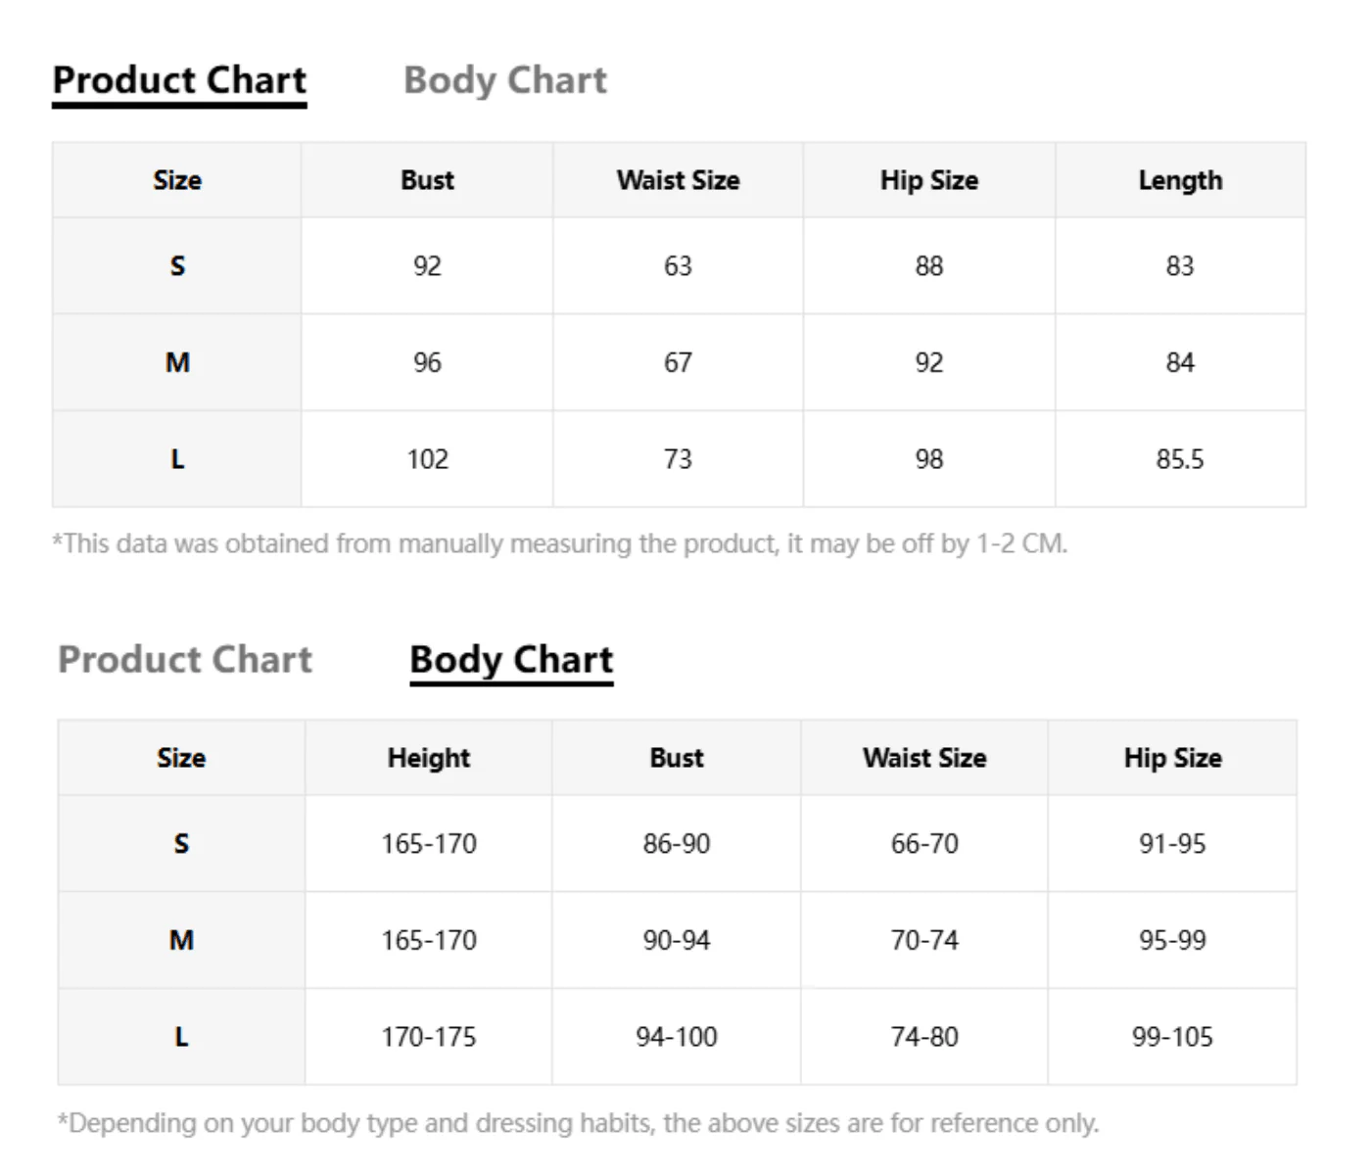This screenshot has height=1175, width=1371.
Task: Click the Hip Size header in product table
Action: (x=929, y=180)
